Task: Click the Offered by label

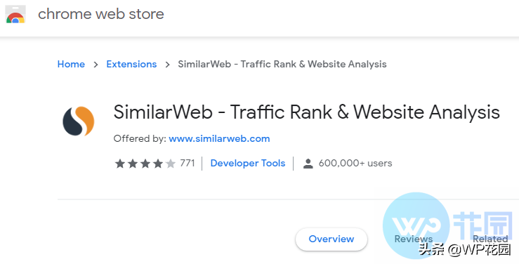Action: [140, 138]
